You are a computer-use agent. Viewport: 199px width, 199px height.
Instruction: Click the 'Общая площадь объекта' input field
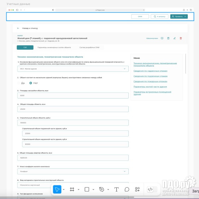click(73, 109)
